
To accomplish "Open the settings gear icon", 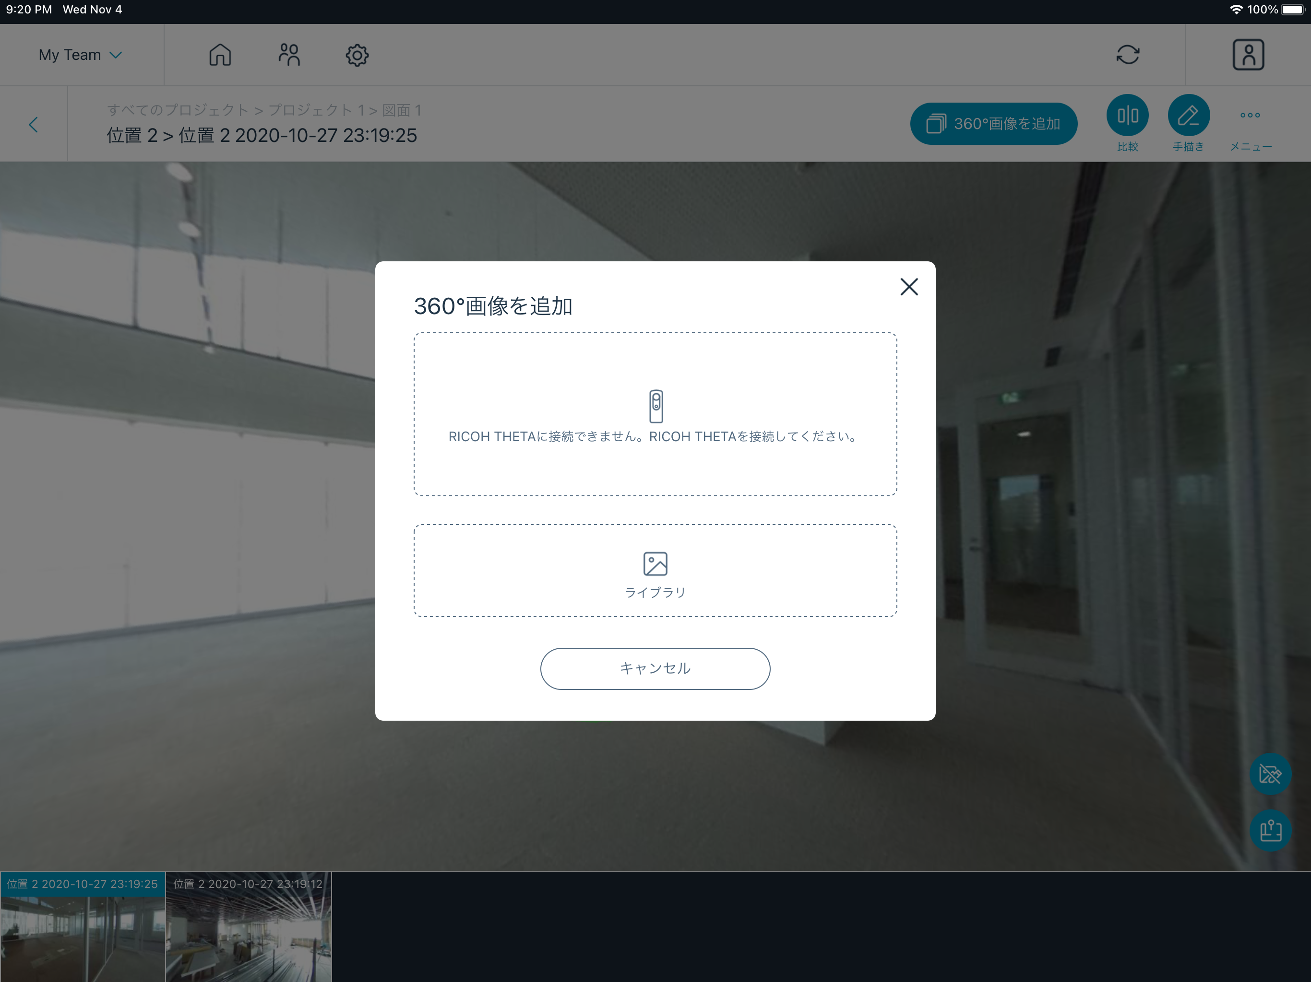I will (x=357, y=55).
